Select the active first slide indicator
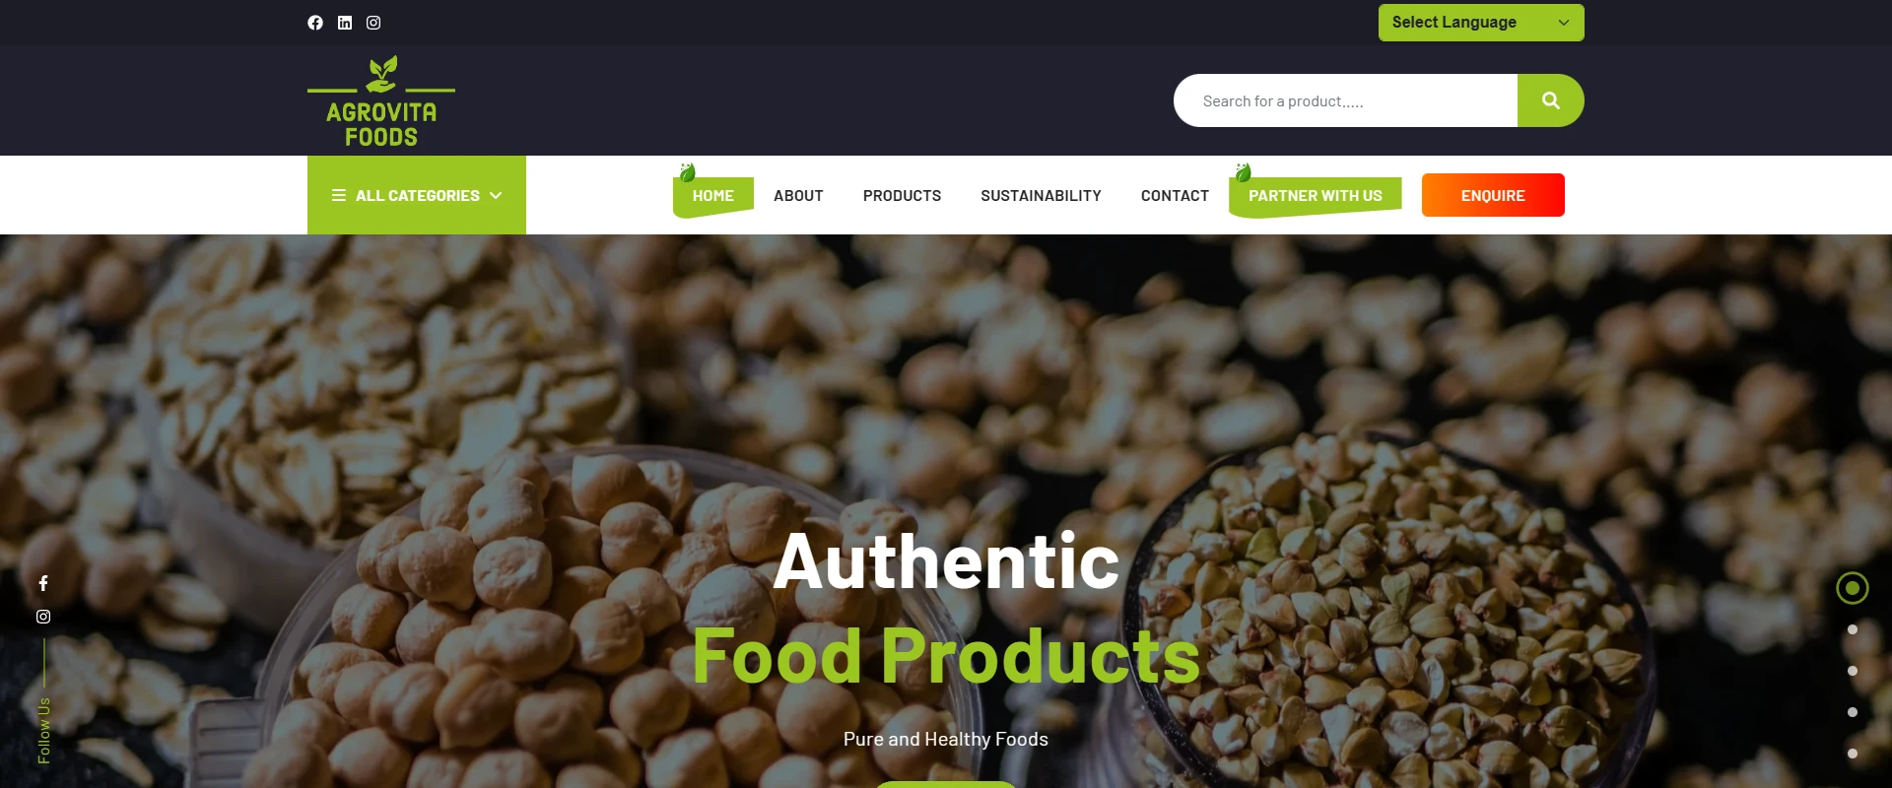The height and width of the screenshot is (788, 1892). pos(1853,588)
